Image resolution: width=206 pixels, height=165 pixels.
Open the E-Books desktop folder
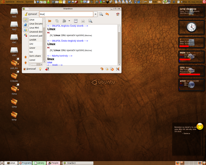click(14, 77)
